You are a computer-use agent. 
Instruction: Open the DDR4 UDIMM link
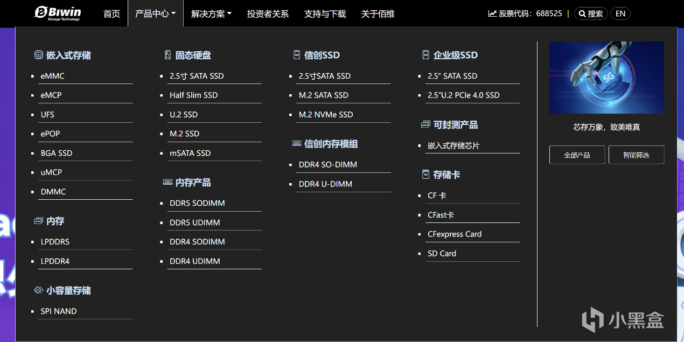(x=195, y=261)
